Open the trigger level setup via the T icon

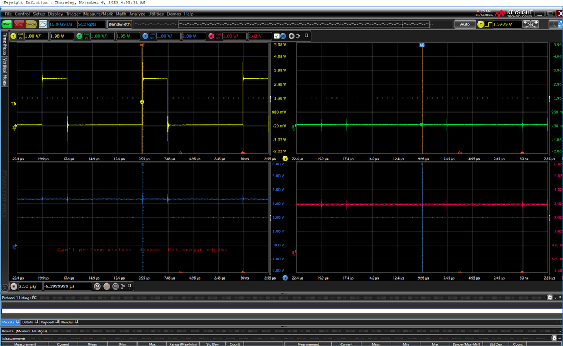481,24
